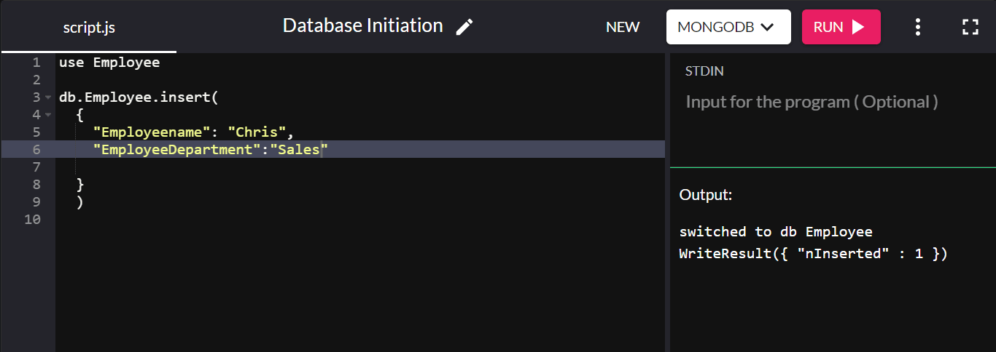Click the Database Initiation title text
Image resolution: width=996 pixels, height=352 pixels.
point(362,26)
